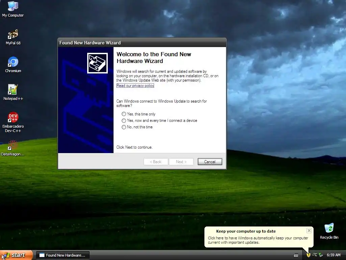This screenshot has width=346, height=260.
Task: Select the MyPal 68 desktop shortcut
Action: point(13,37)
